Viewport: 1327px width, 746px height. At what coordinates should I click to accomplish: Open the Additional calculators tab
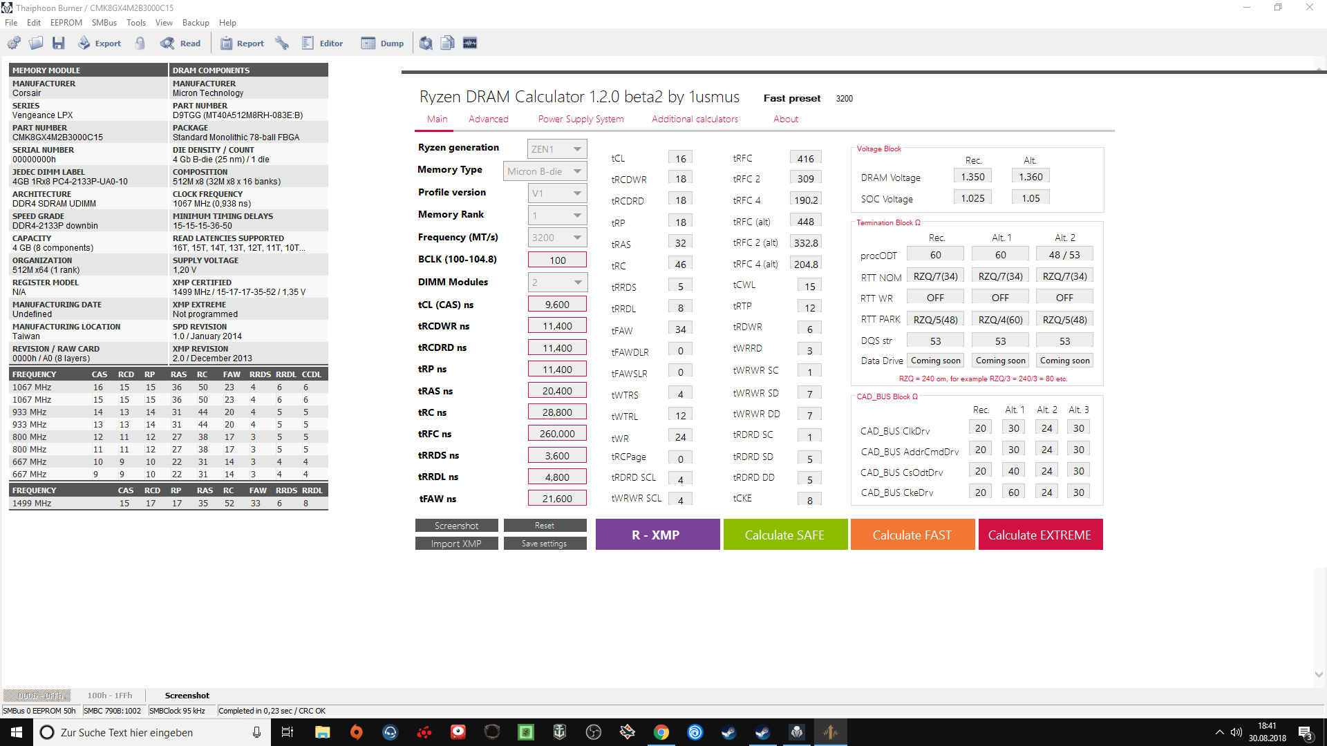[695, 119]
